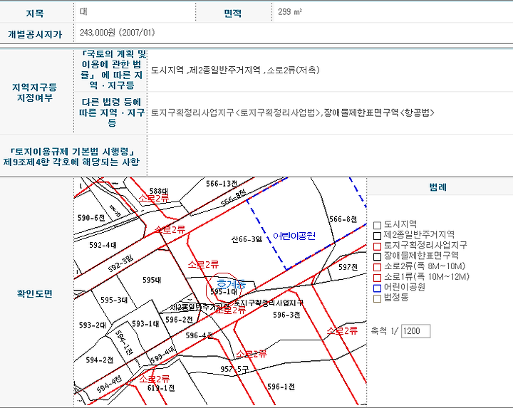The height and width of the screenshot is (408, 513).
Task: Toggle the 도시지역 legend checkbox
Action: click(377, 225)
